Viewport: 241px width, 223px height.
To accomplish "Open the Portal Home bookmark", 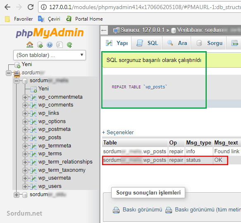I will pos(84,19).
